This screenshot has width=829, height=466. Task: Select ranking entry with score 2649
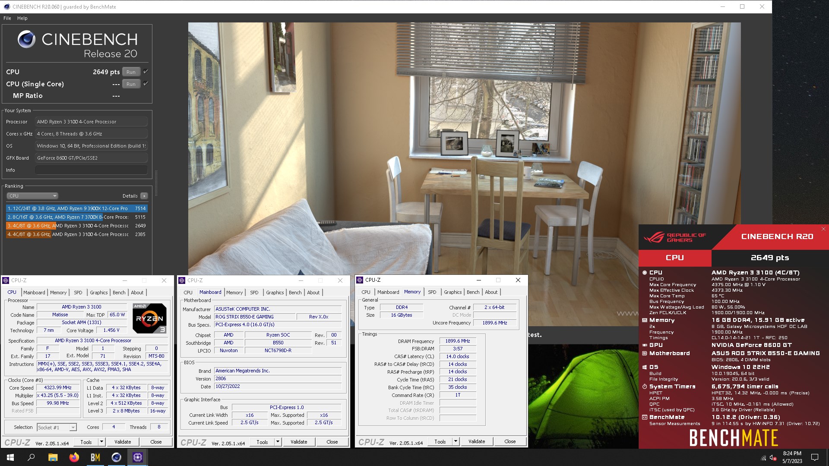click(77, 226)
